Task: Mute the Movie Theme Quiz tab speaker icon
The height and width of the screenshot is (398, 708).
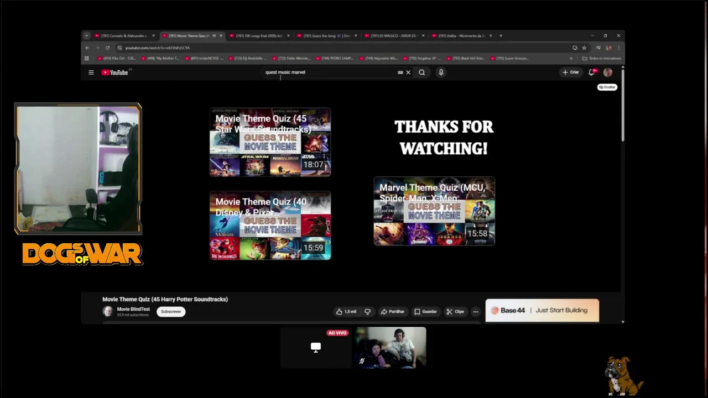Action: point(214,35)
